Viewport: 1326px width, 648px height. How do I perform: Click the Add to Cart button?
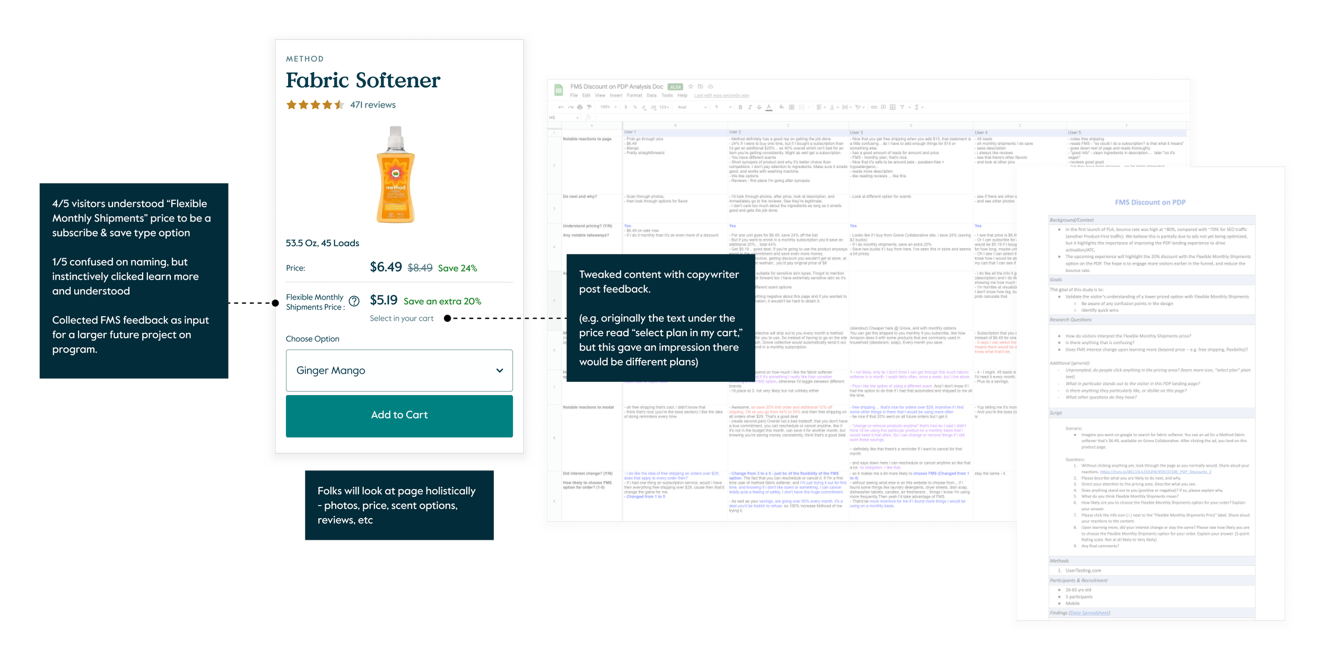point(399,415)
